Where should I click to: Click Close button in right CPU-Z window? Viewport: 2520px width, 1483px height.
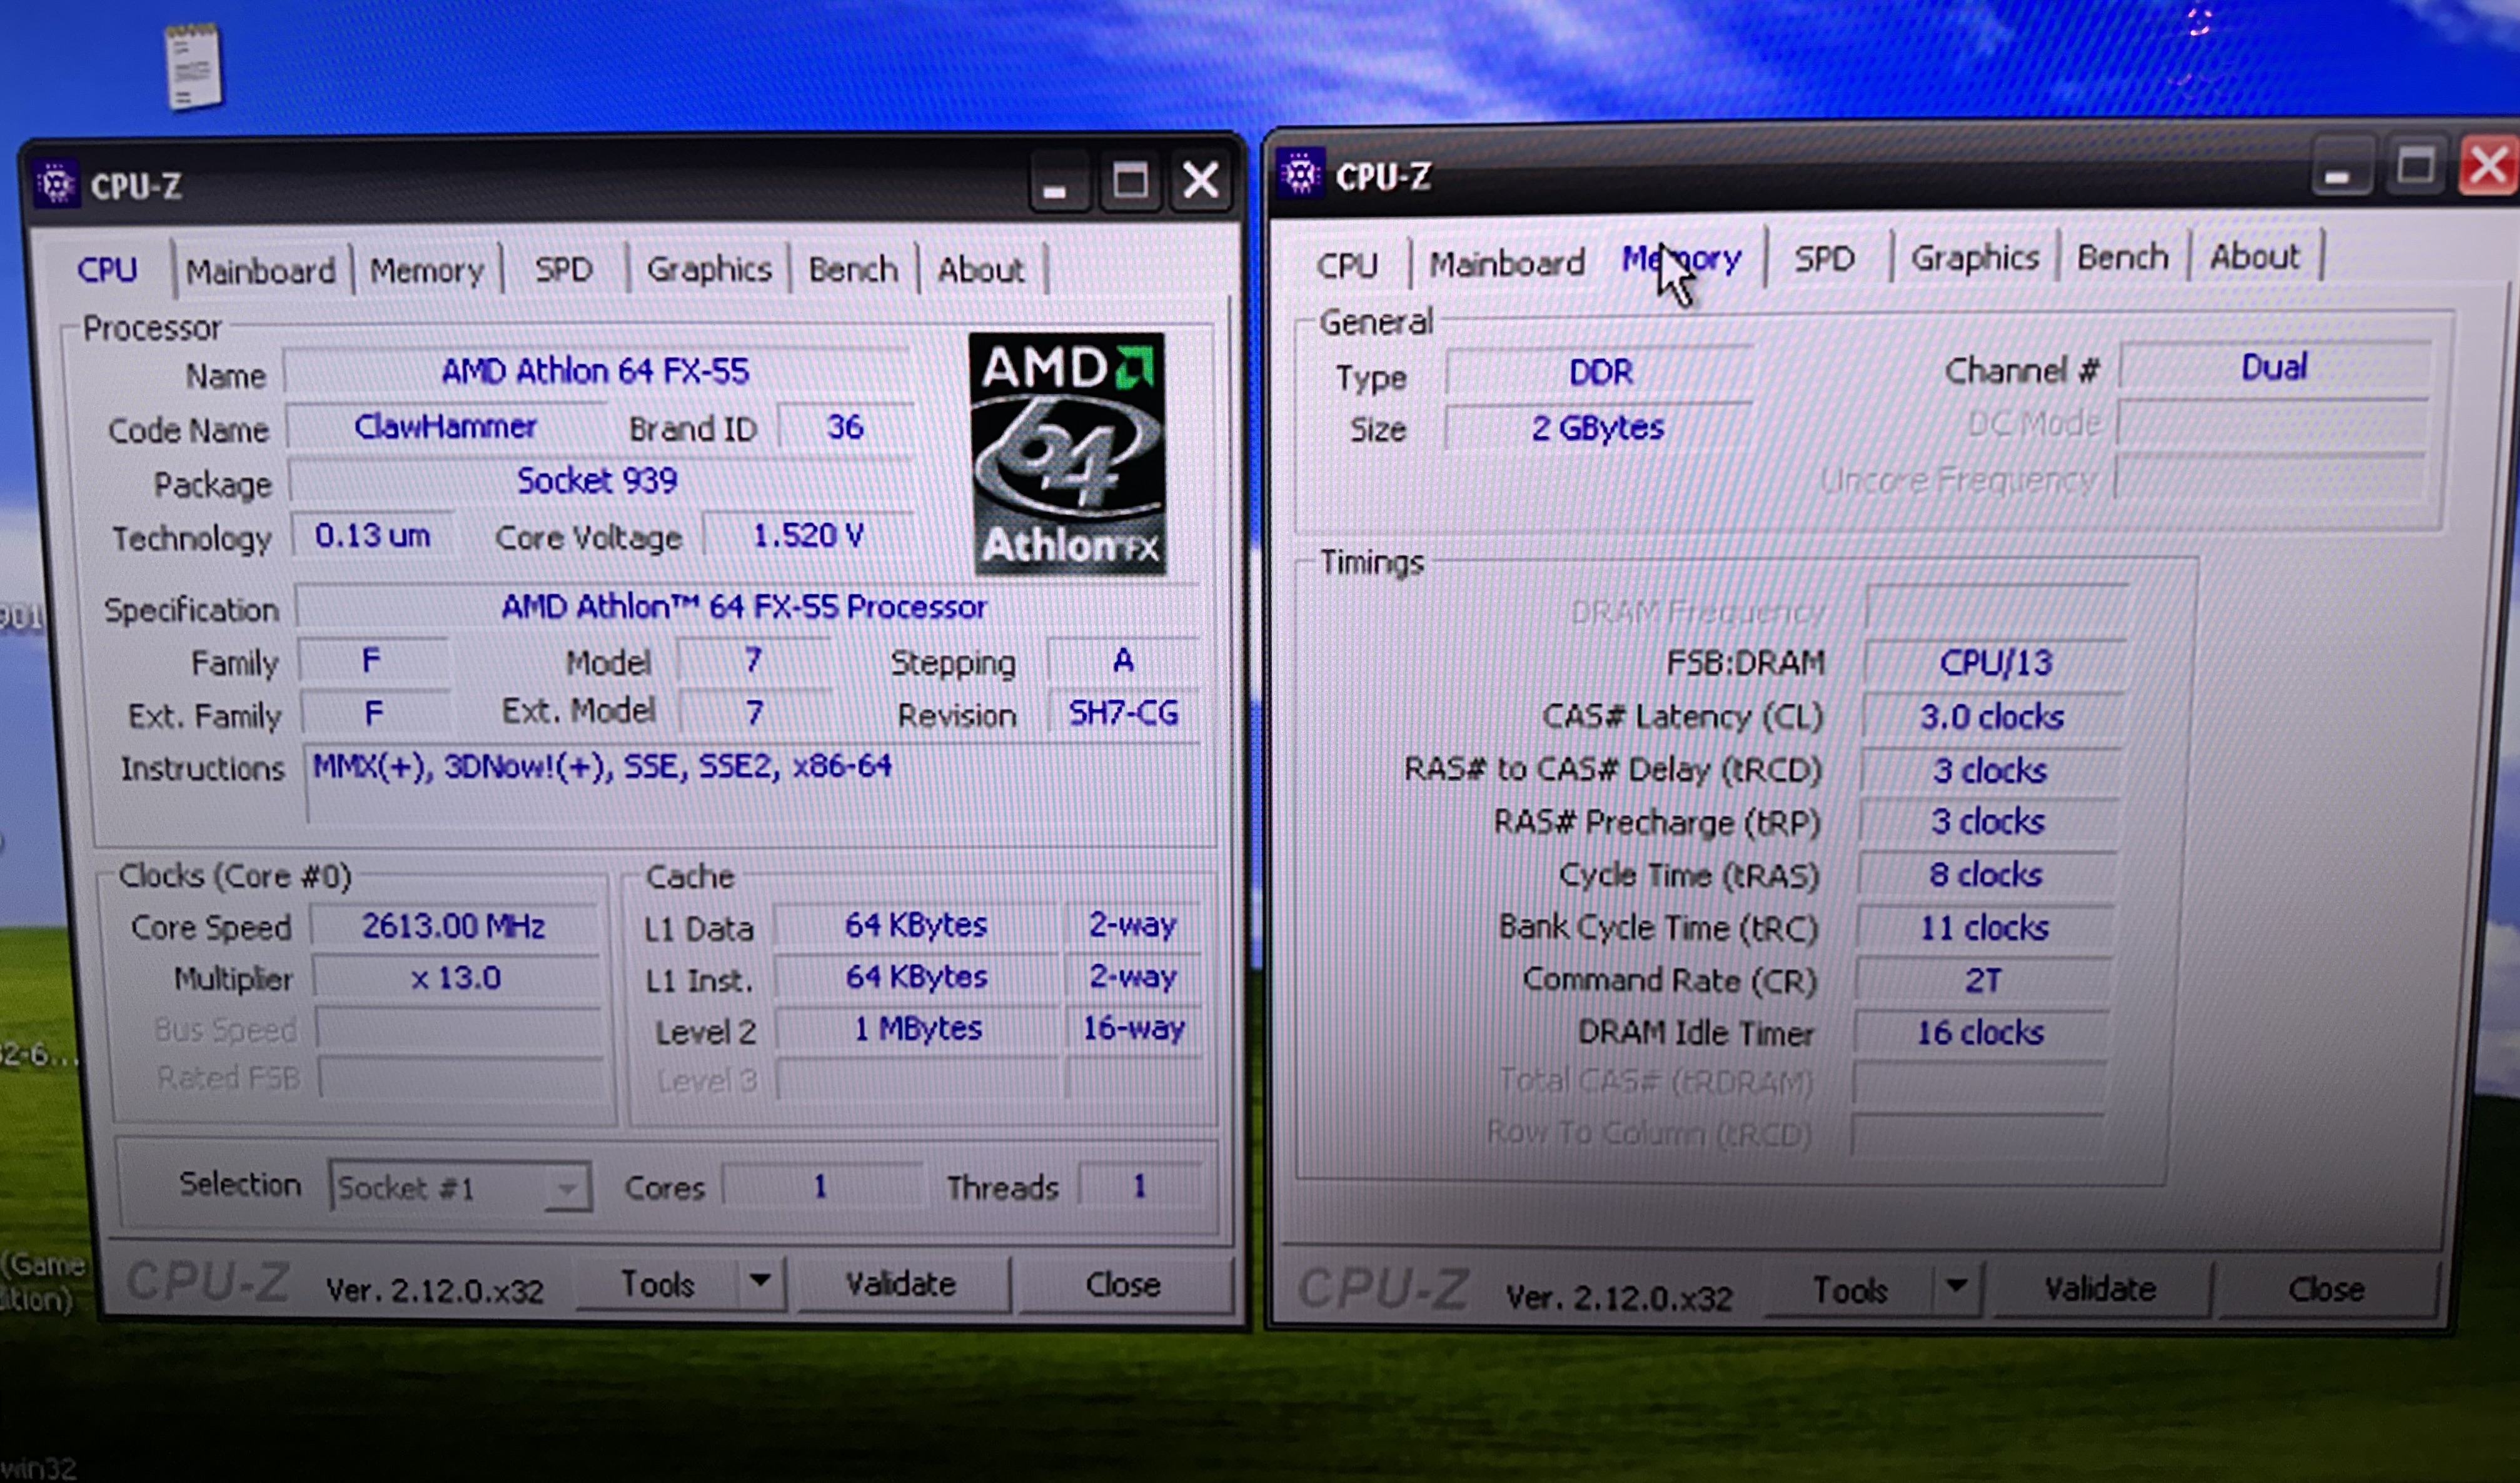(x=2325, y=1290)
